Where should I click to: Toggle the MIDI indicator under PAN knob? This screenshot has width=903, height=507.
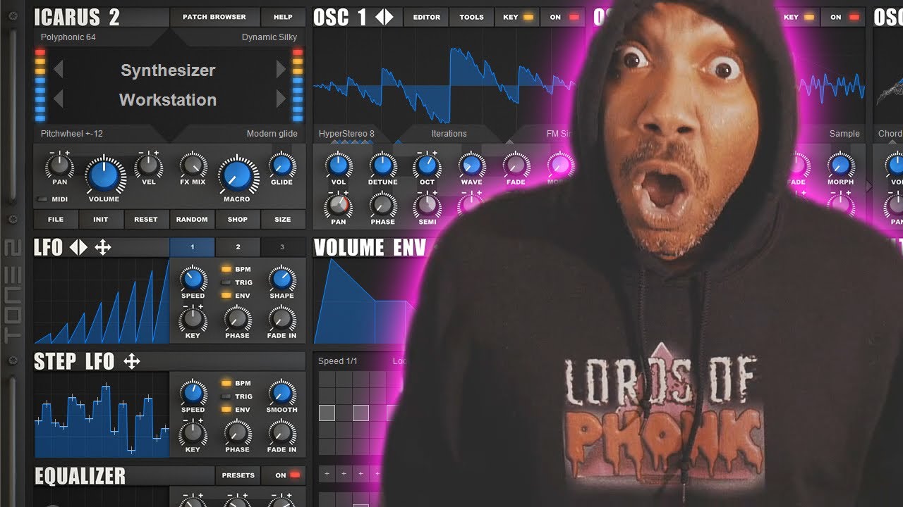tap(44, 199)
